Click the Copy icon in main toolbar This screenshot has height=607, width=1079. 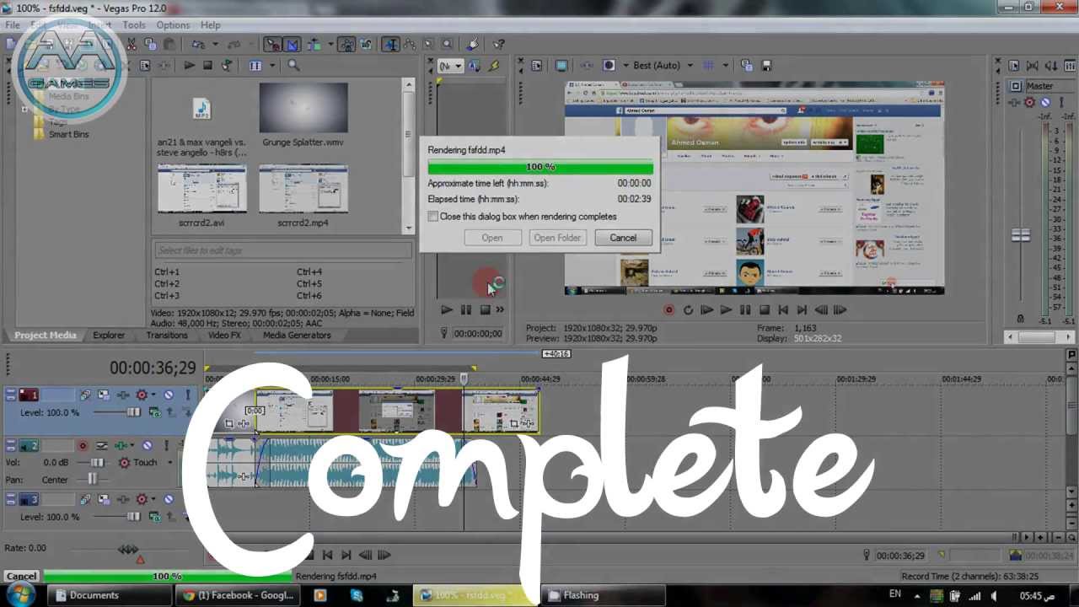[150, 44]
